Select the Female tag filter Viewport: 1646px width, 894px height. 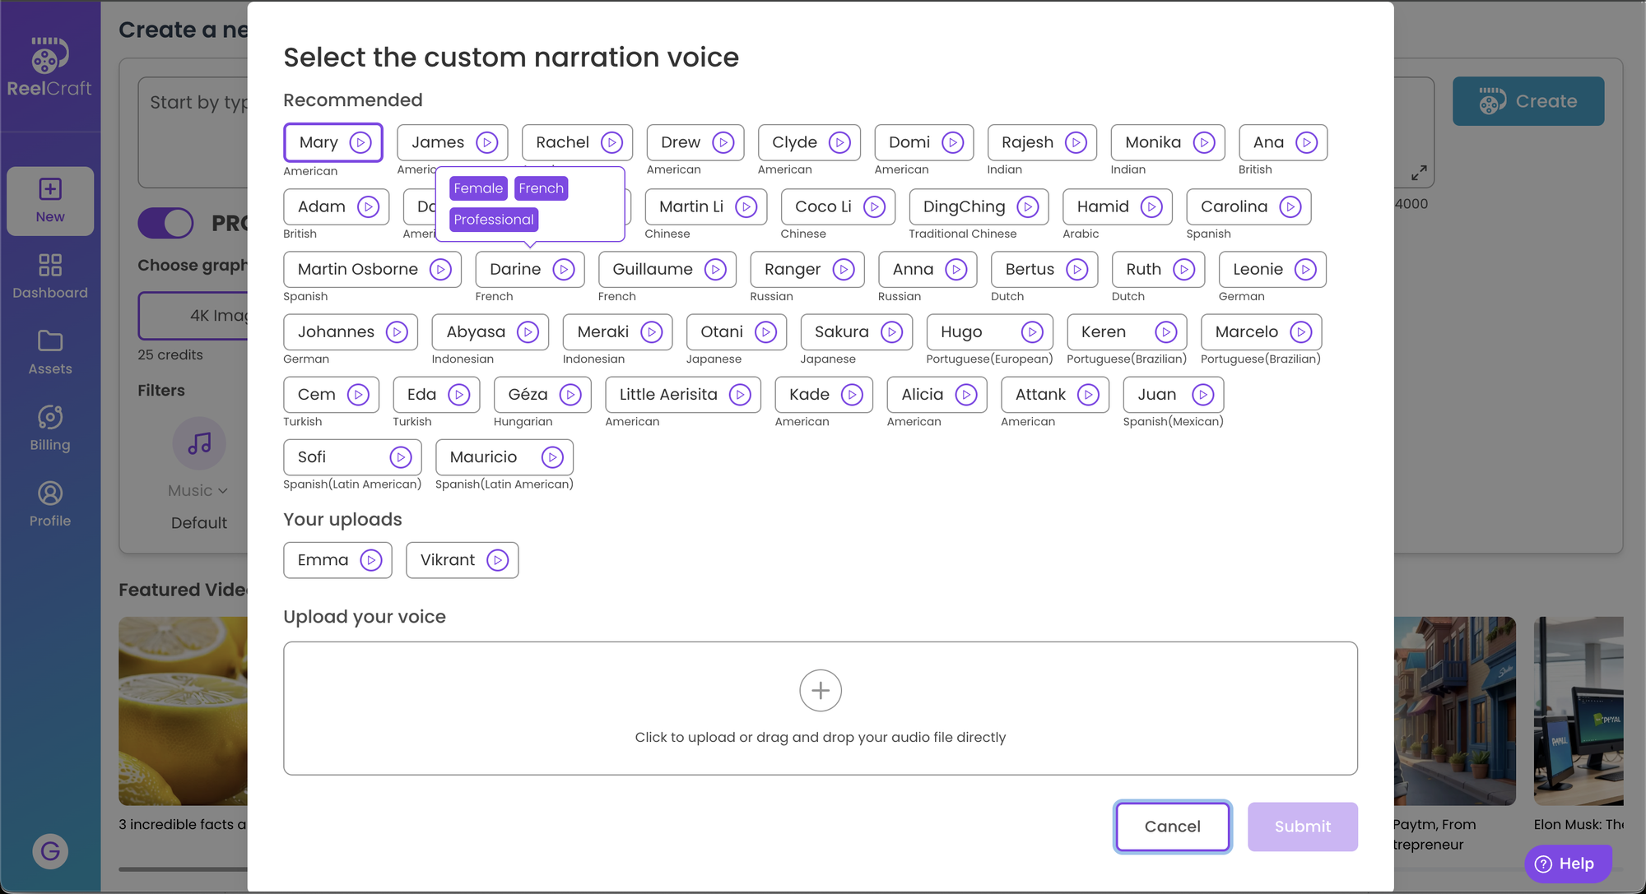pyautogui.click(x=478, y=188)
